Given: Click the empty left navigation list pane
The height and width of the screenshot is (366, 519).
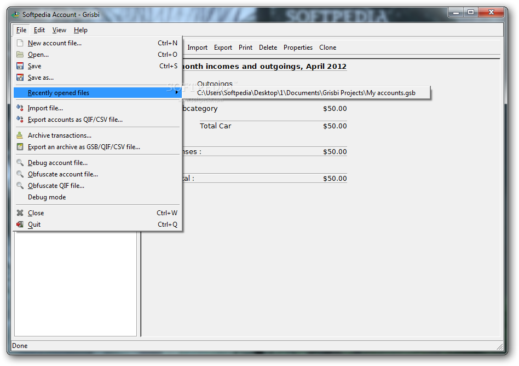Looking at the screenshot, I should [x=76, y=284].
